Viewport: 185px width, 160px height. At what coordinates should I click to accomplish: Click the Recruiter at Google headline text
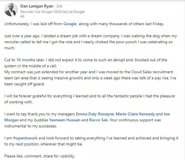[52, 12]
